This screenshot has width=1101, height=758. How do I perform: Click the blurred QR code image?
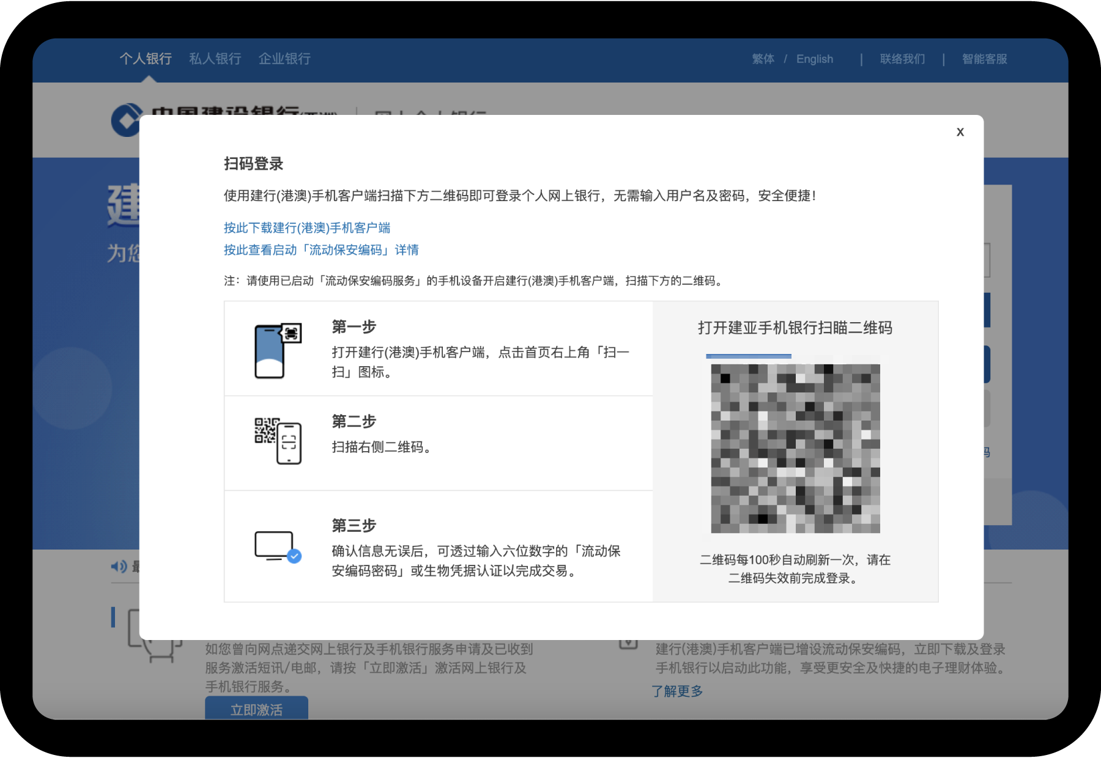click(x=795, y=449)
